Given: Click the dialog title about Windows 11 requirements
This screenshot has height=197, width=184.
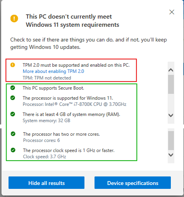Looking at the screenshot, I should pos(72,21).
